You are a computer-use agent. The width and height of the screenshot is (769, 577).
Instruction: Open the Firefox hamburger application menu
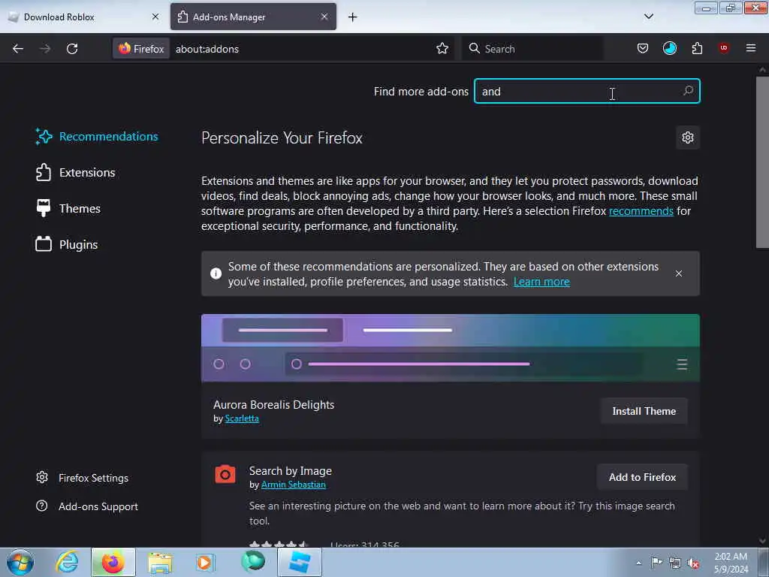tap(750, 48)
